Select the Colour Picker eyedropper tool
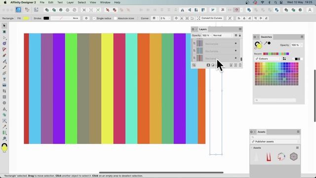 [x=4, y=127]
